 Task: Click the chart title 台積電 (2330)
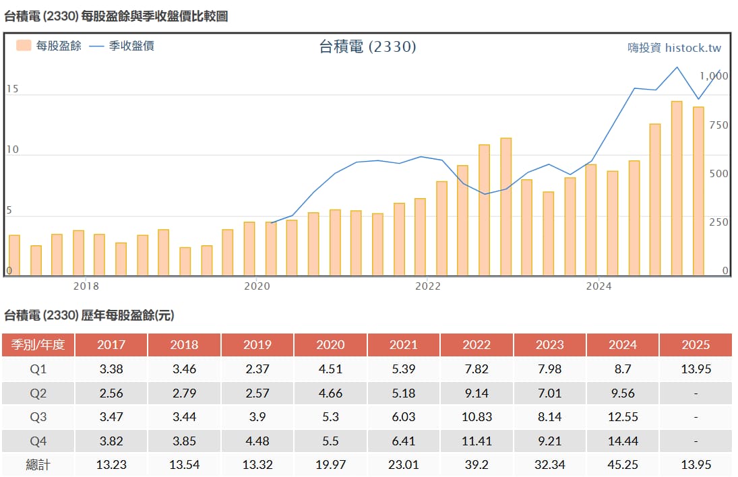click(x=367, y=46)
